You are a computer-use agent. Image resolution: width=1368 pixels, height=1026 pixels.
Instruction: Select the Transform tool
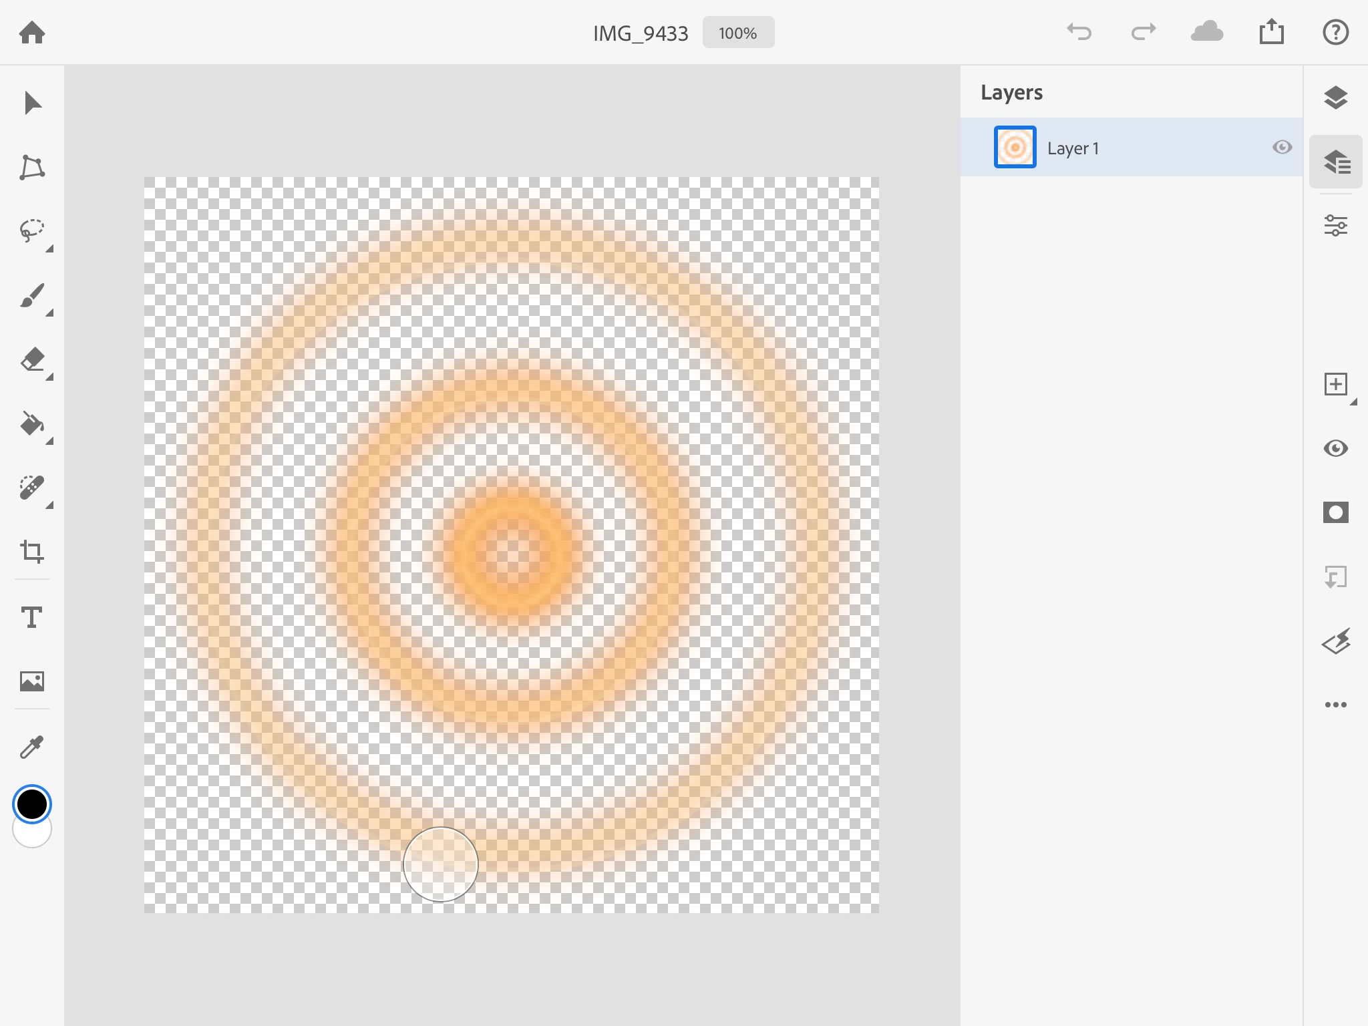(x=32, y=168)
